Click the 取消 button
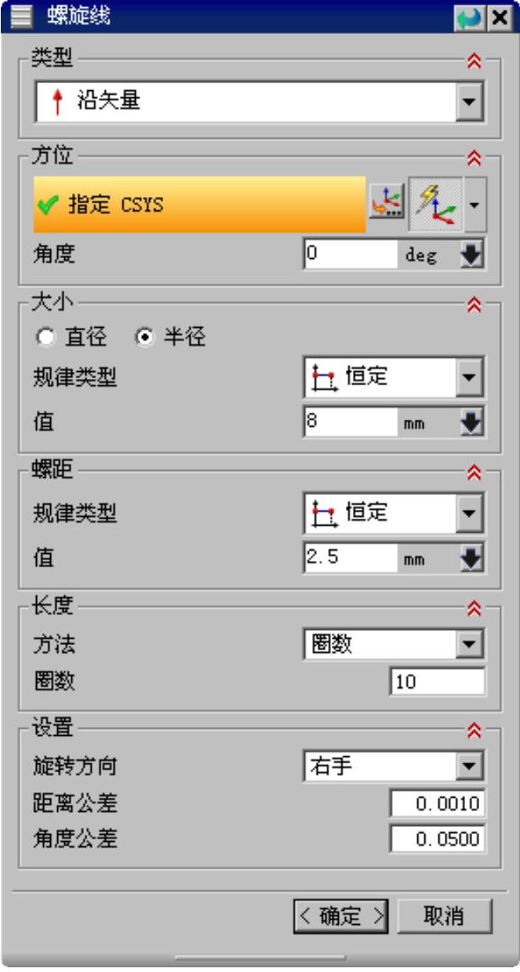Image resolution: width=520 pixels, height=972 pixels. point(444,916)
